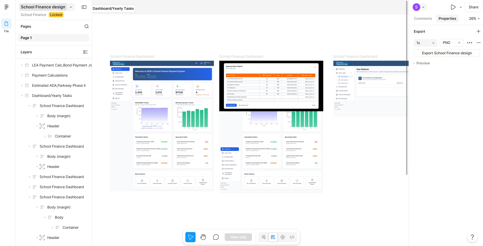Expand the Preview section
The width and height of the screenshot is (483, 246).
[x=414, y=63]
